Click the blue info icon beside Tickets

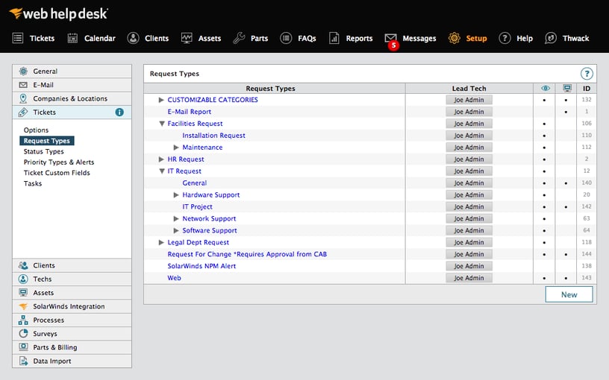119,113
